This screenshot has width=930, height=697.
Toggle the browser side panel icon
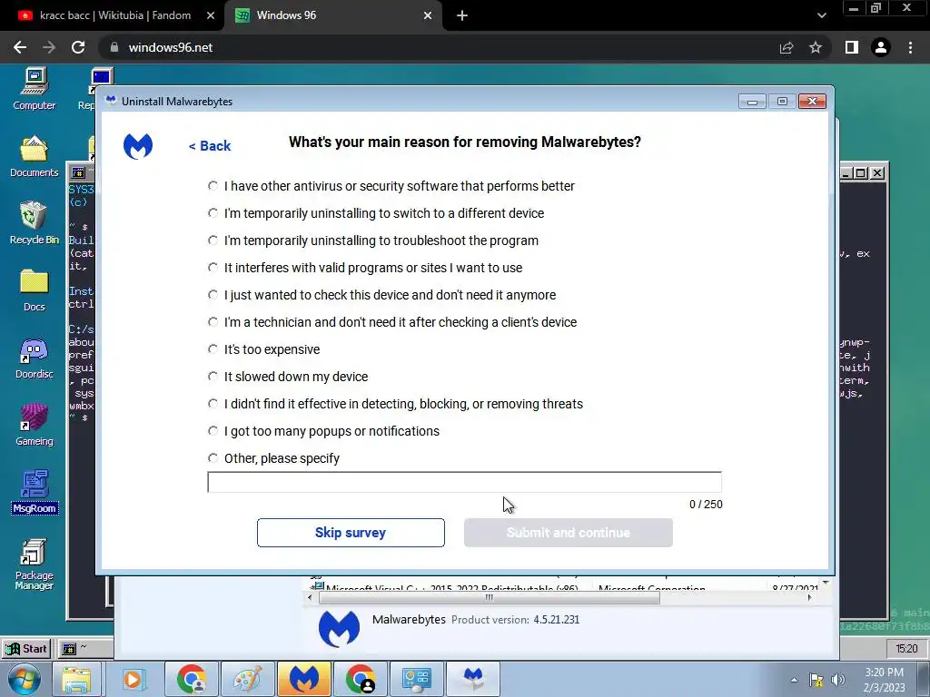click(852, 47)
